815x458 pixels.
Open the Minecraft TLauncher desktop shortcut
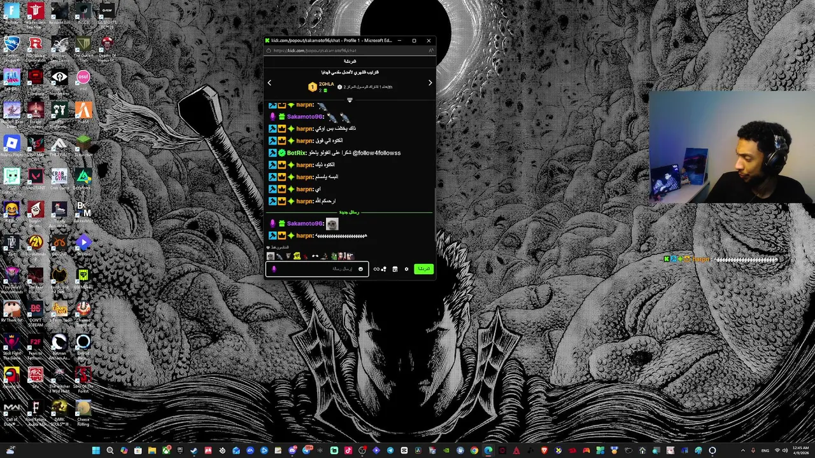(83, 146)
